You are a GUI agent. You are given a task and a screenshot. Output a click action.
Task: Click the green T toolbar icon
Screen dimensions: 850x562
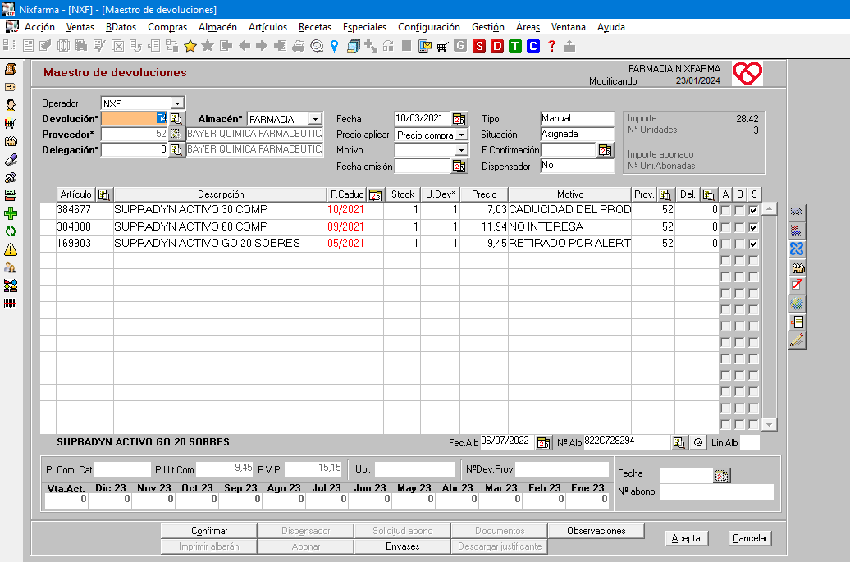pyautogui.click(x=515, y=46)
